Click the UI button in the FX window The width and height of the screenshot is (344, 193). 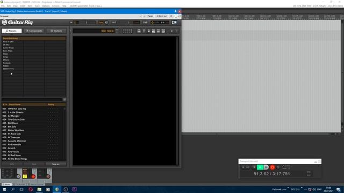(171, 16)
